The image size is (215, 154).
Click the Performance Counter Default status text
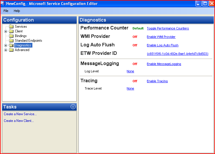(138, 28)
